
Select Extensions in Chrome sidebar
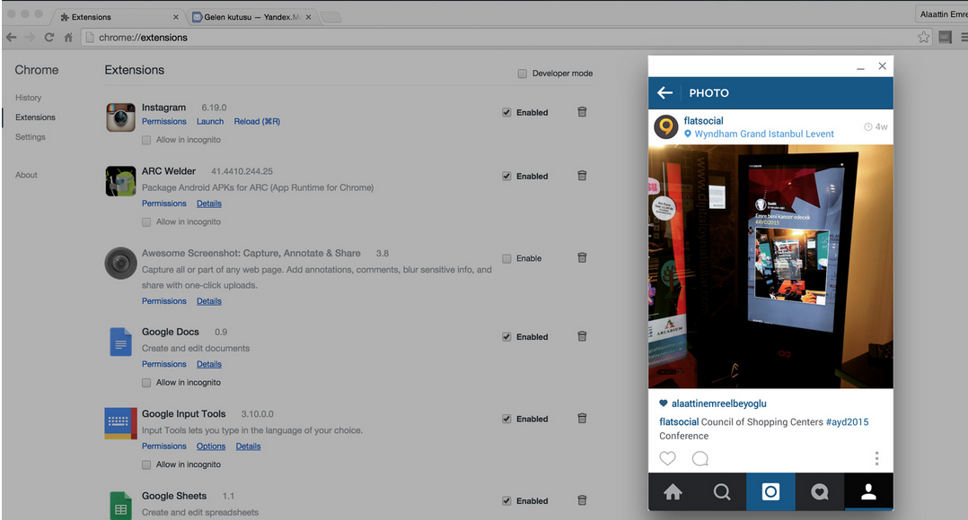(x=35, y=117)
